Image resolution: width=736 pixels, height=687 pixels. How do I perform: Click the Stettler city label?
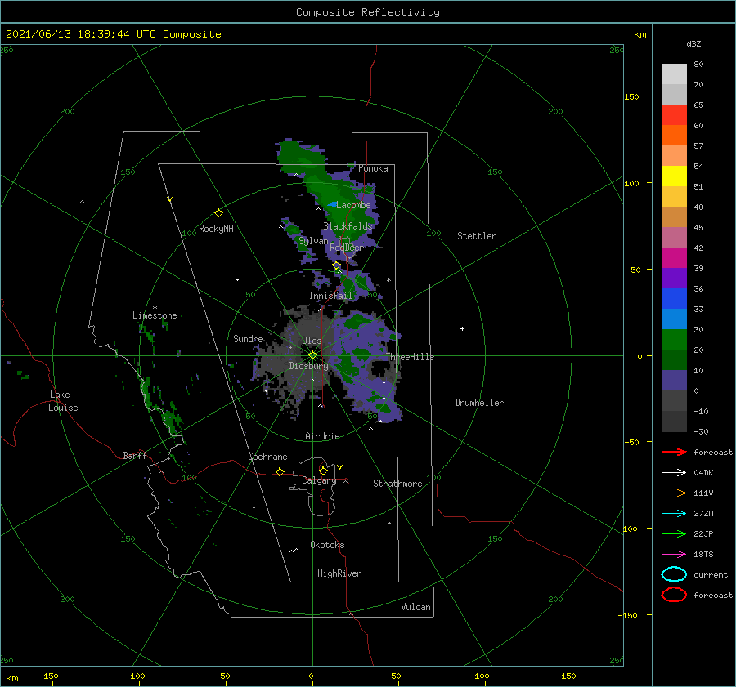pyautogui.click(x=477, y=236)
